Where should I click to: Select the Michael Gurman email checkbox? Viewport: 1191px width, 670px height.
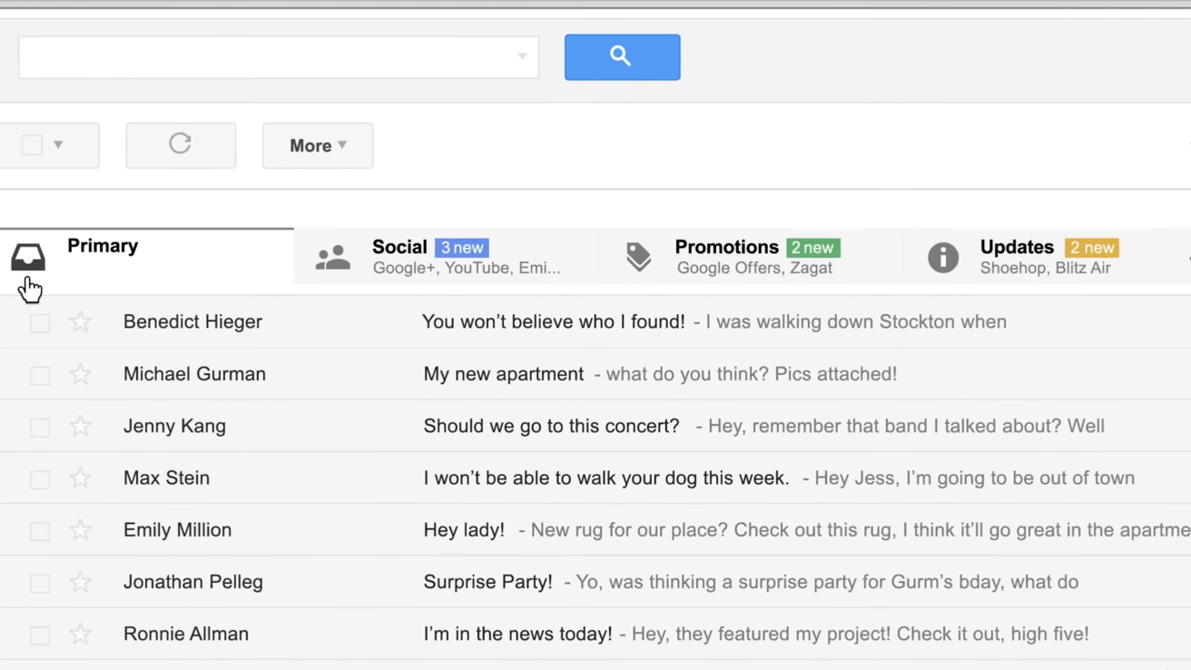(x=40, y=375)
